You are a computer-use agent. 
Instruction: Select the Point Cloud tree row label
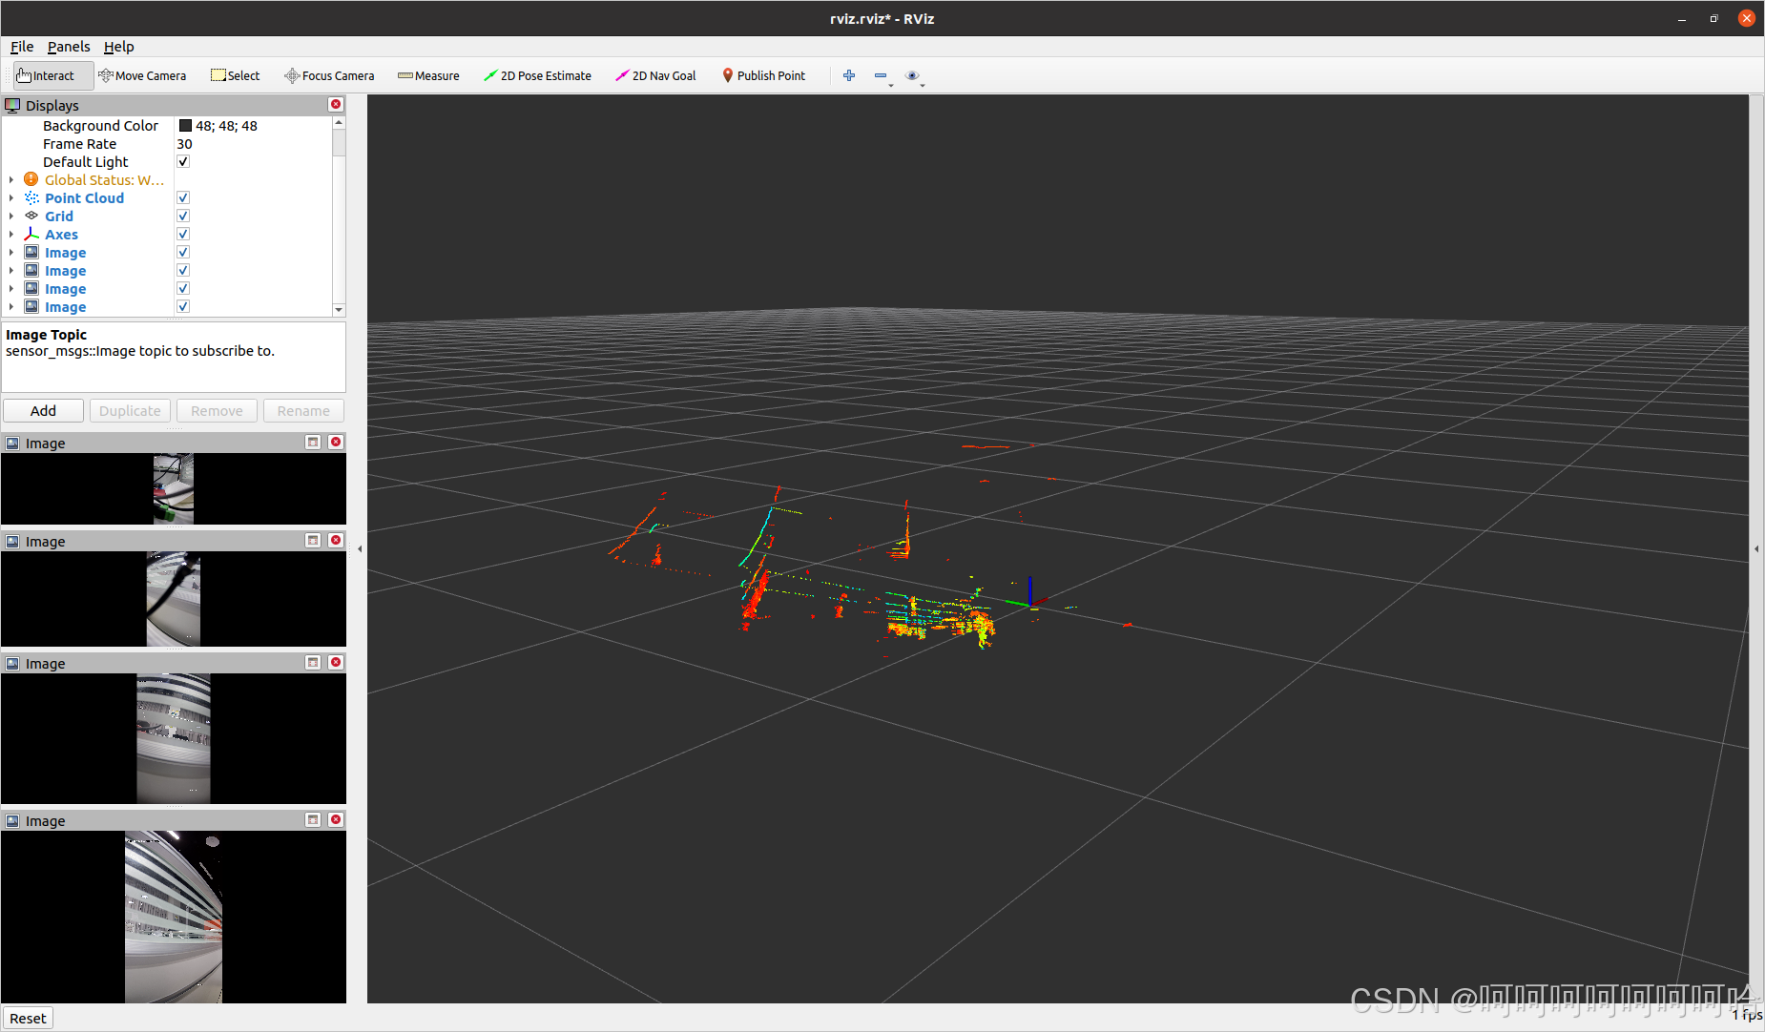[84, 197]
